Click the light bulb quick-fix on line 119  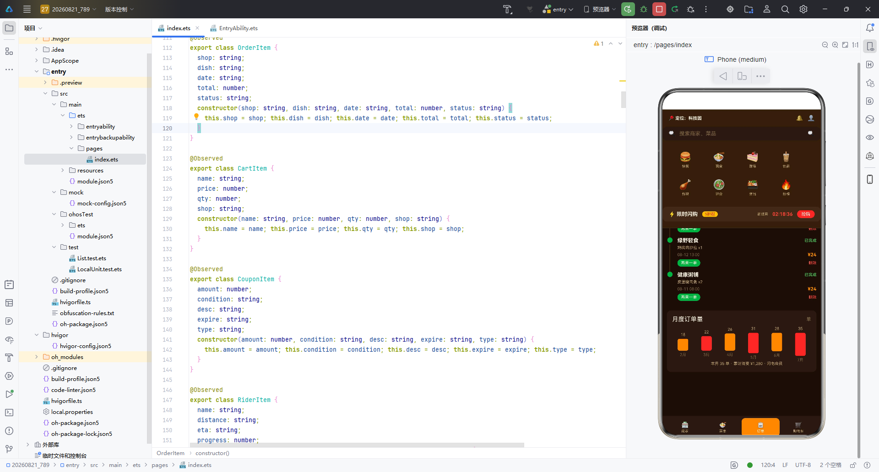(x=196, y=117)
